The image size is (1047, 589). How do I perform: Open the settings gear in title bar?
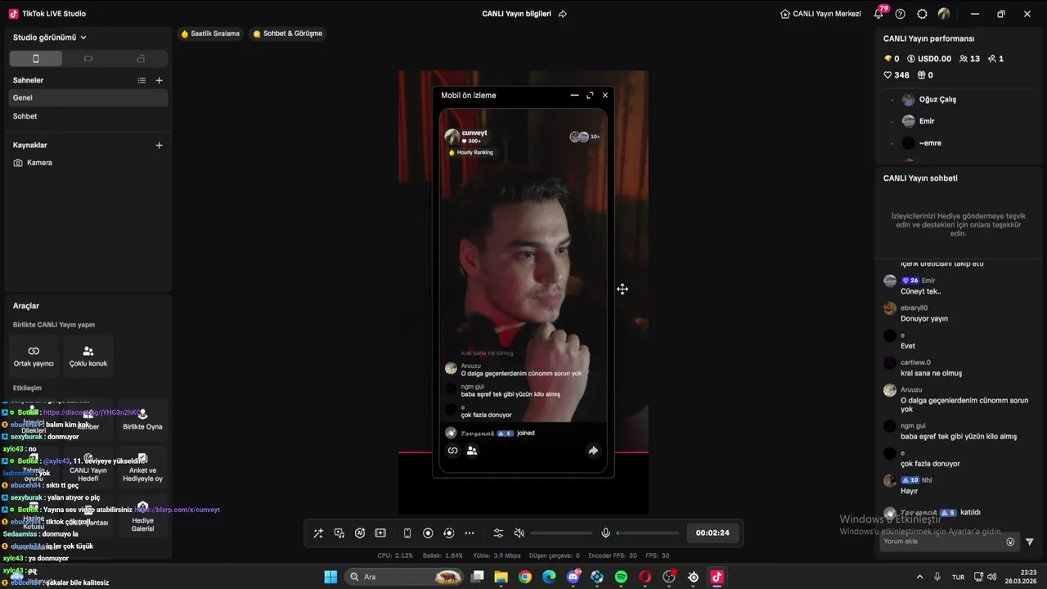(x=922, y=14)
